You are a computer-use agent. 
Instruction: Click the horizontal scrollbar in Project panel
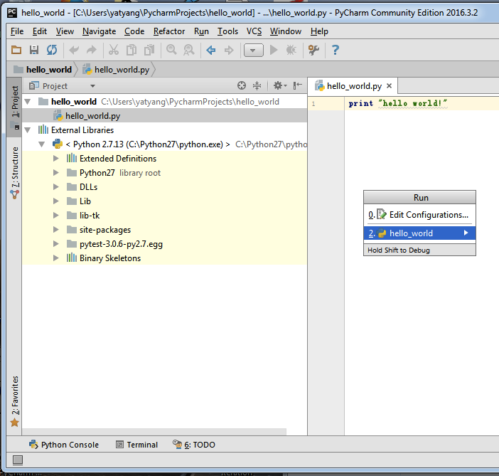pos(154,432)
